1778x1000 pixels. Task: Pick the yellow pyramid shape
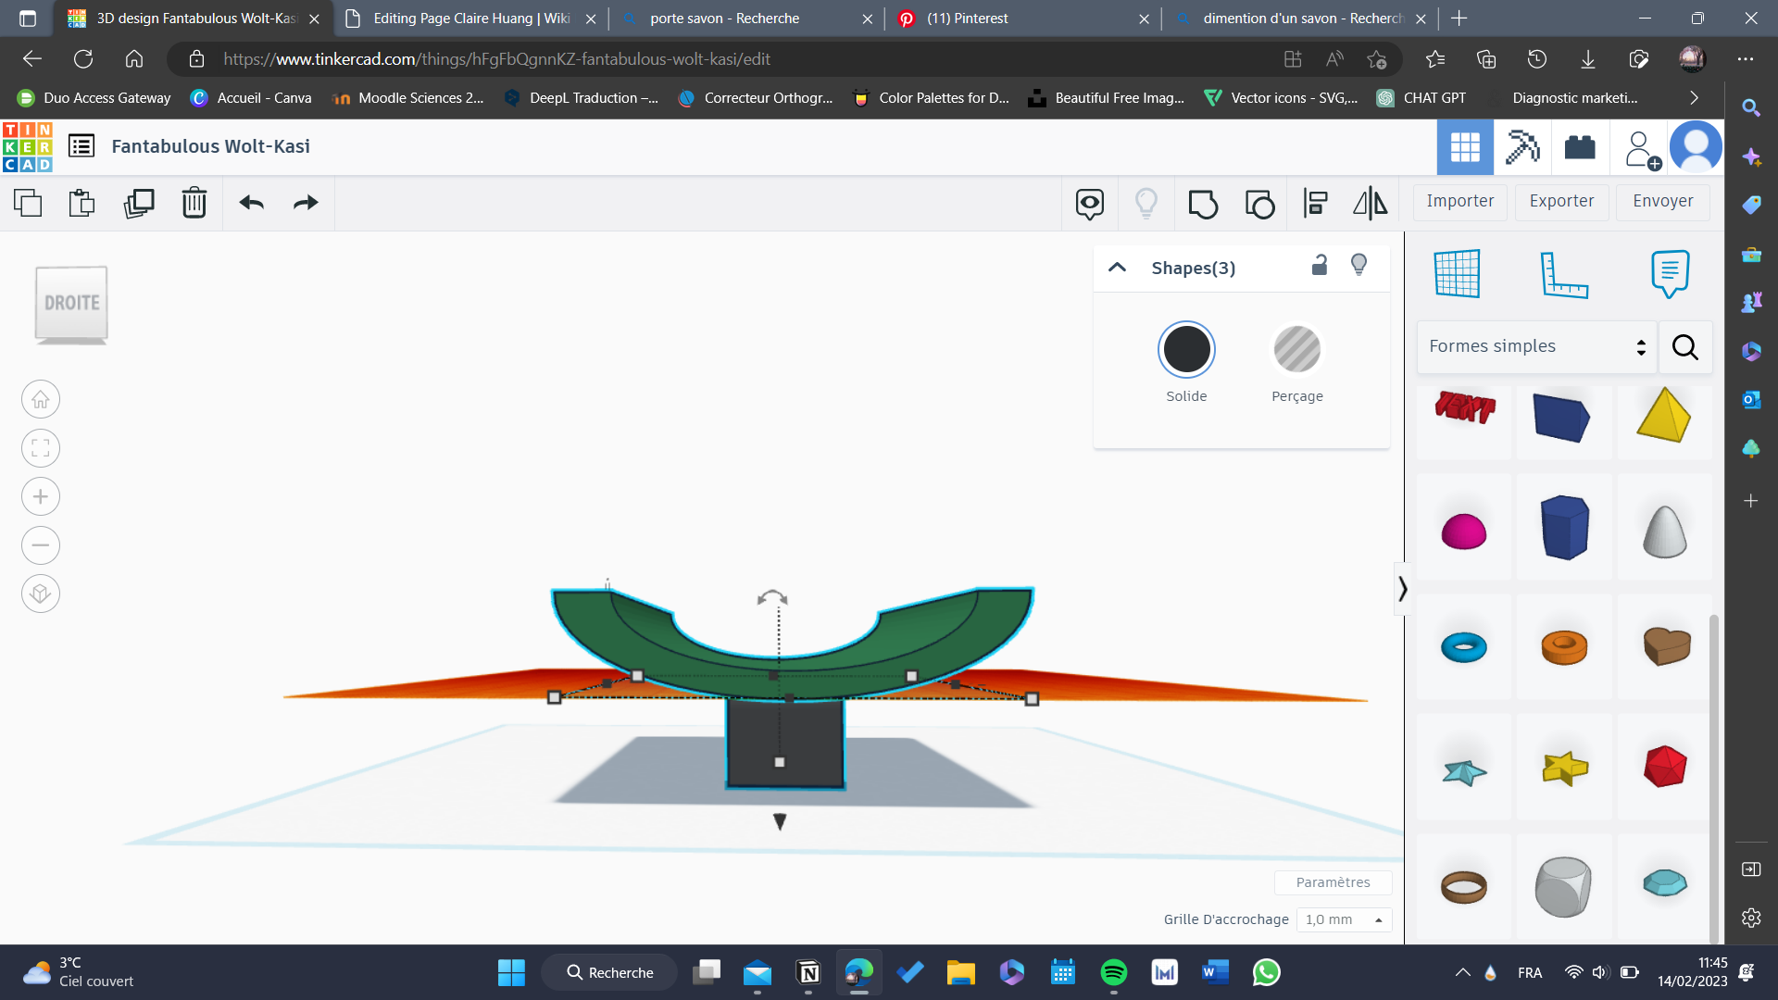click(1664, 415)
